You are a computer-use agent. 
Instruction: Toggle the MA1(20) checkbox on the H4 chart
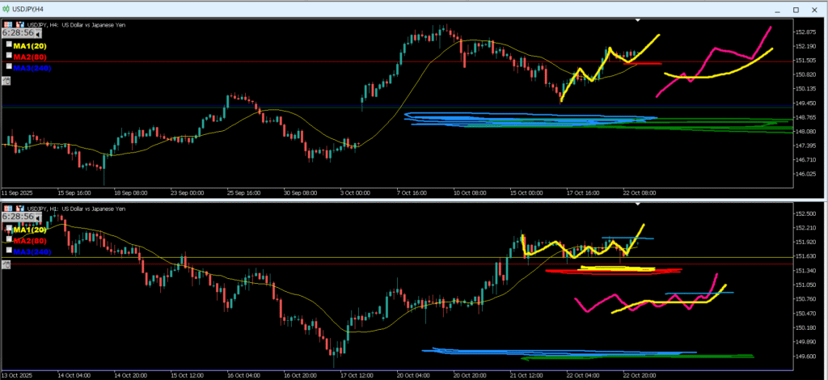[x=8, y=45]
